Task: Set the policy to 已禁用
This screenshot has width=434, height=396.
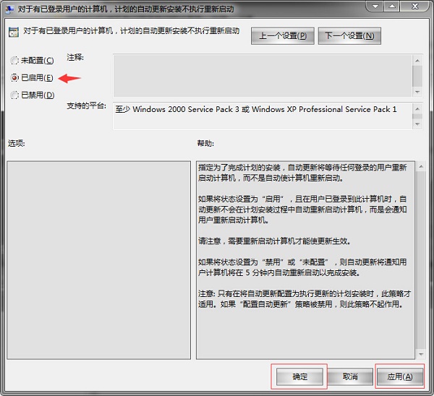Action: coord(15,95)
